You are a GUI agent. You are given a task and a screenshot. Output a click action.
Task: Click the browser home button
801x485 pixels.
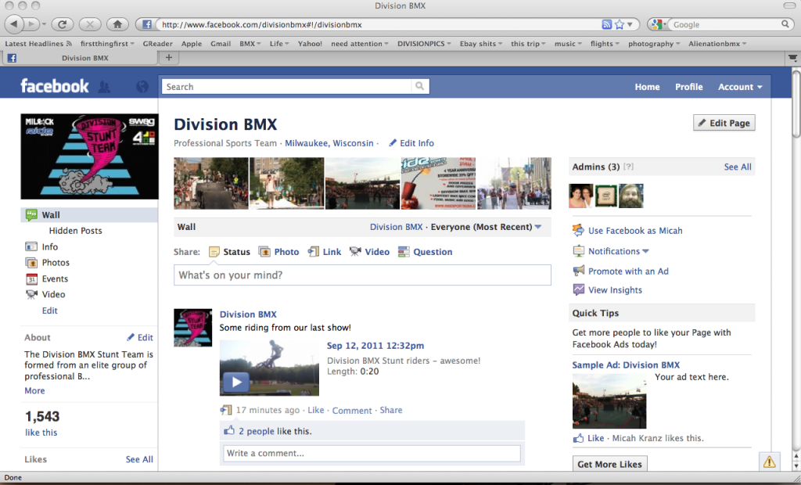117,24
